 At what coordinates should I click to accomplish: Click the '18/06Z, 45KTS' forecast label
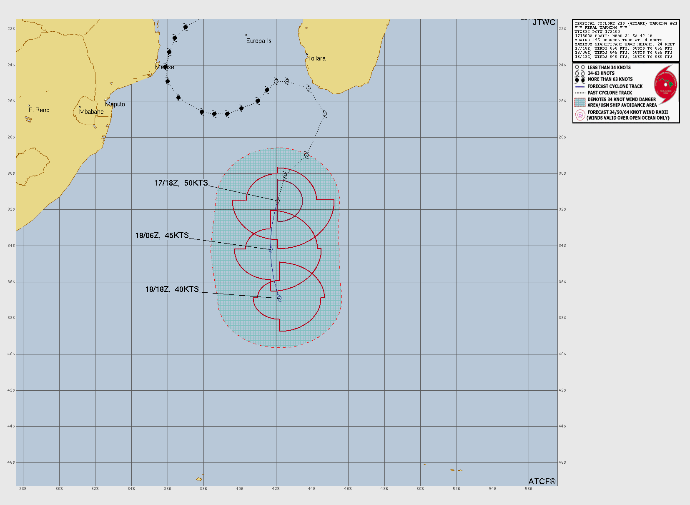162,236
